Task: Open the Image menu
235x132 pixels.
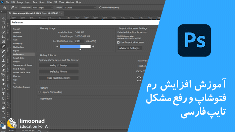Action: (x=20, y=2)
